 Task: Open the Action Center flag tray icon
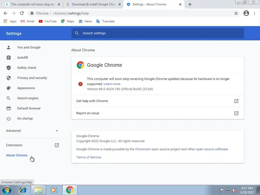click(222, 190)
